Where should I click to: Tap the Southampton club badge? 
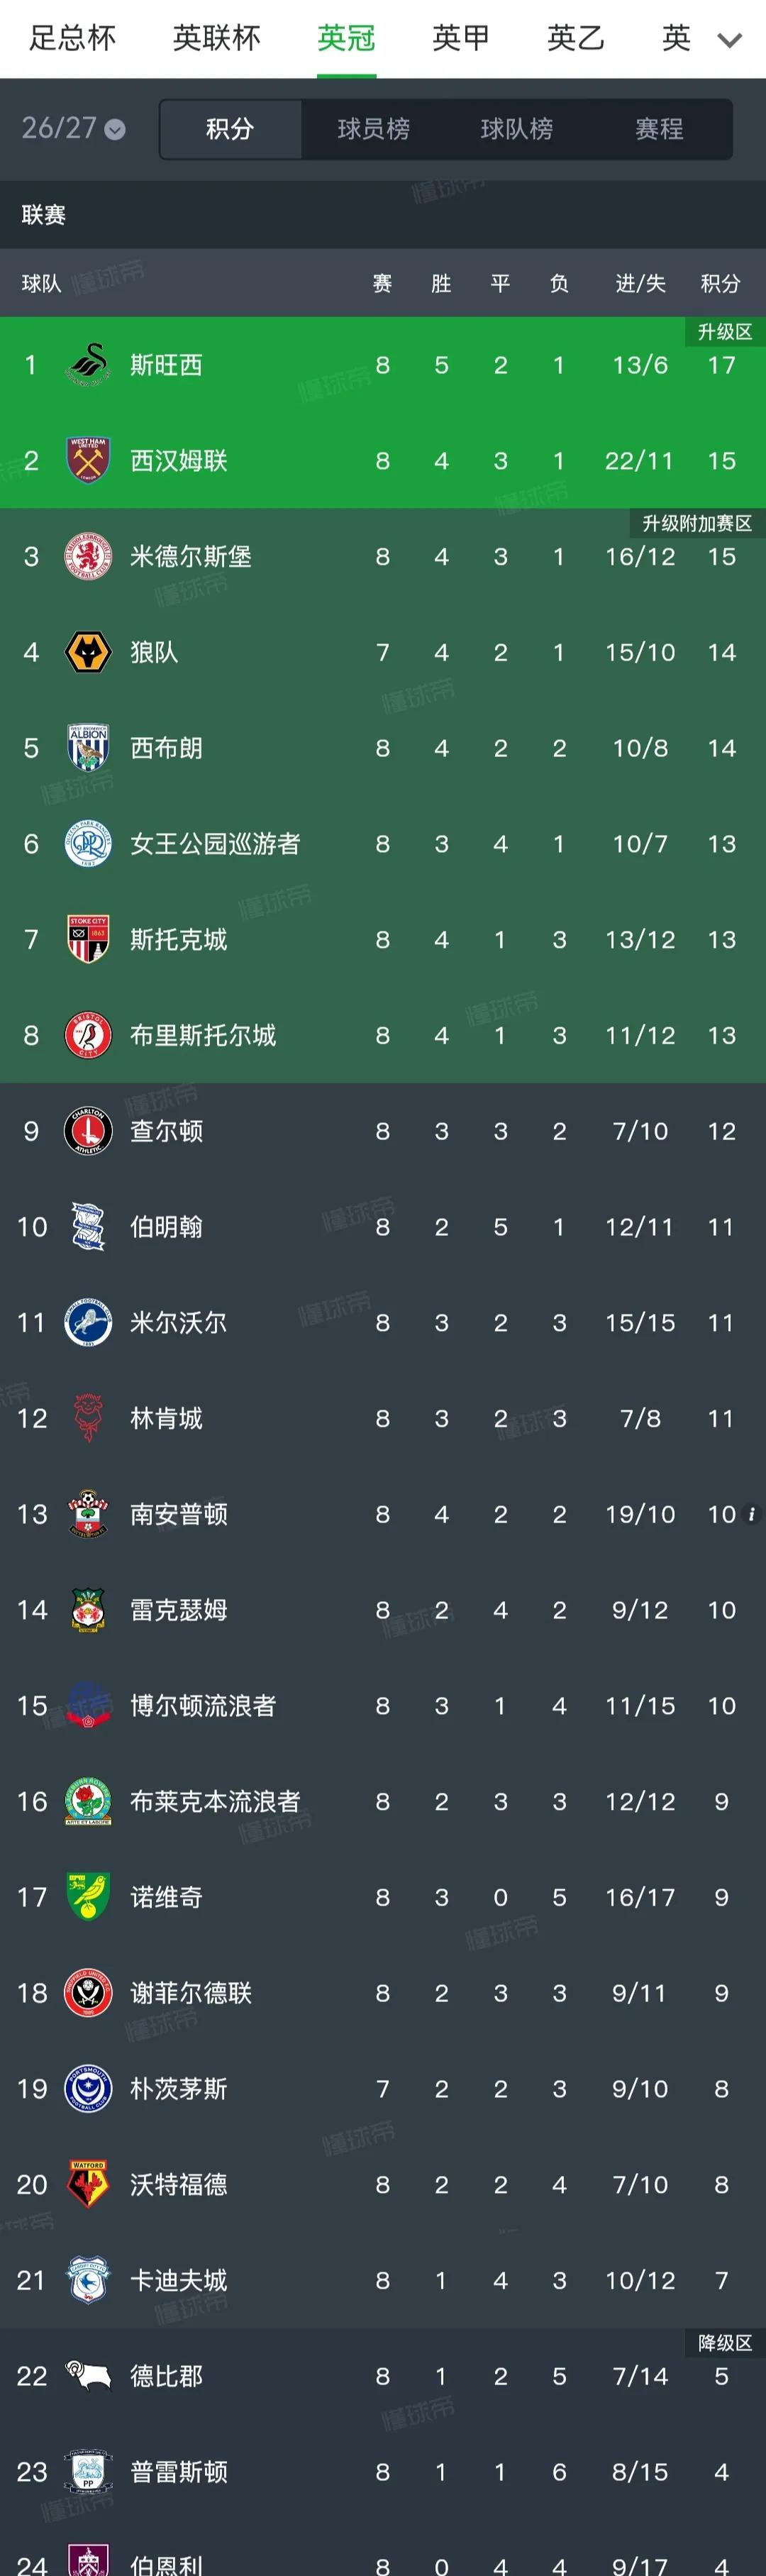88,1514
